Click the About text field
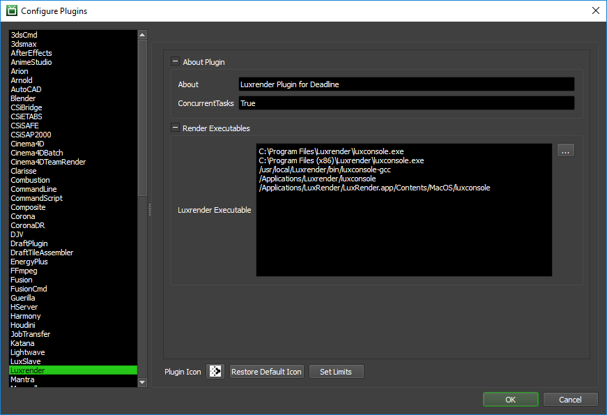 406,84
